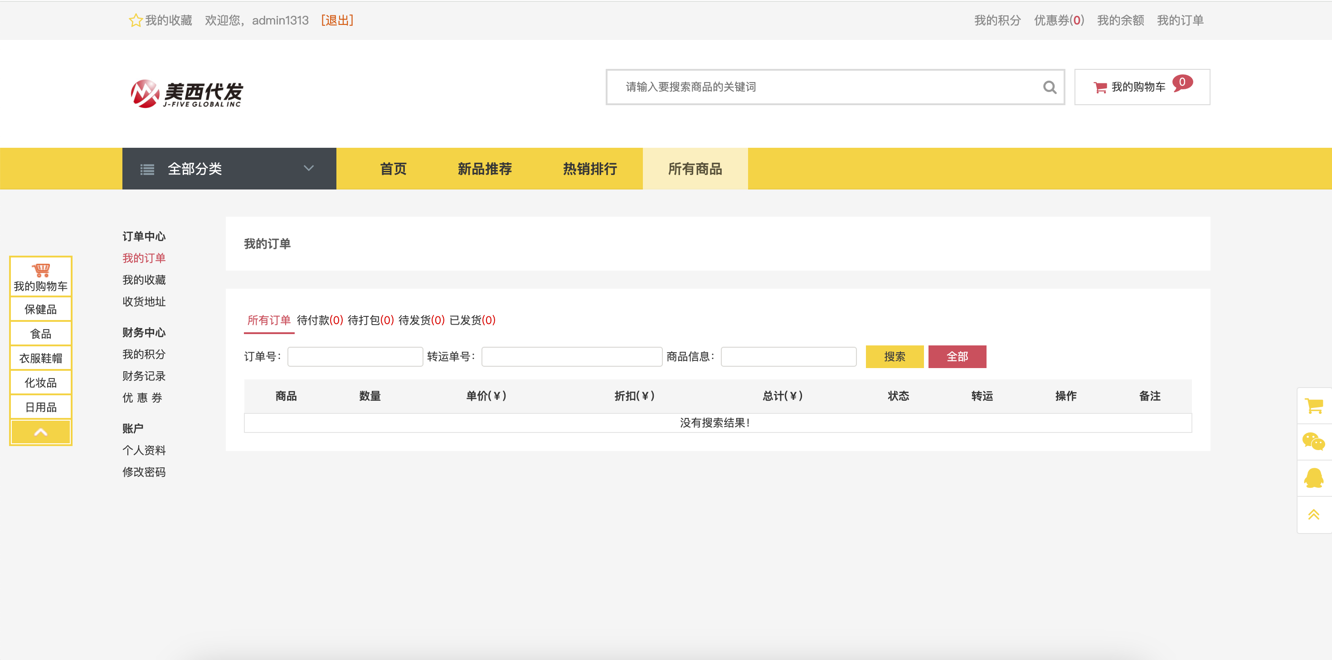Click the star favorites icon

click(x=136, y=20)
